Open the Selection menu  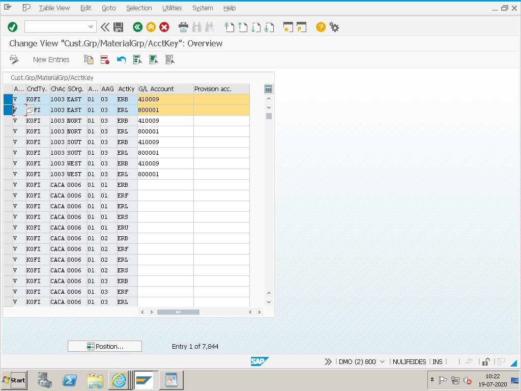tap(139, 8)
